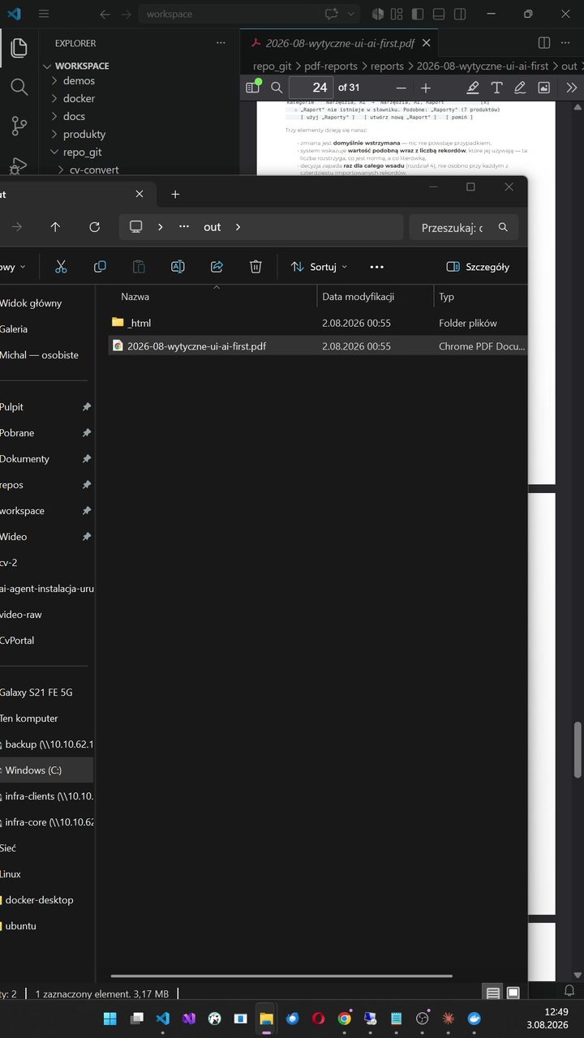Open Explorer panel more actions ellipsis in VS Code

pos(221,43)
